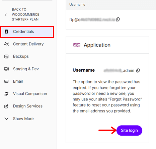This screenshot has height=149, width=156.
Task: Click the chevron beside Show More
Action: 6,119
